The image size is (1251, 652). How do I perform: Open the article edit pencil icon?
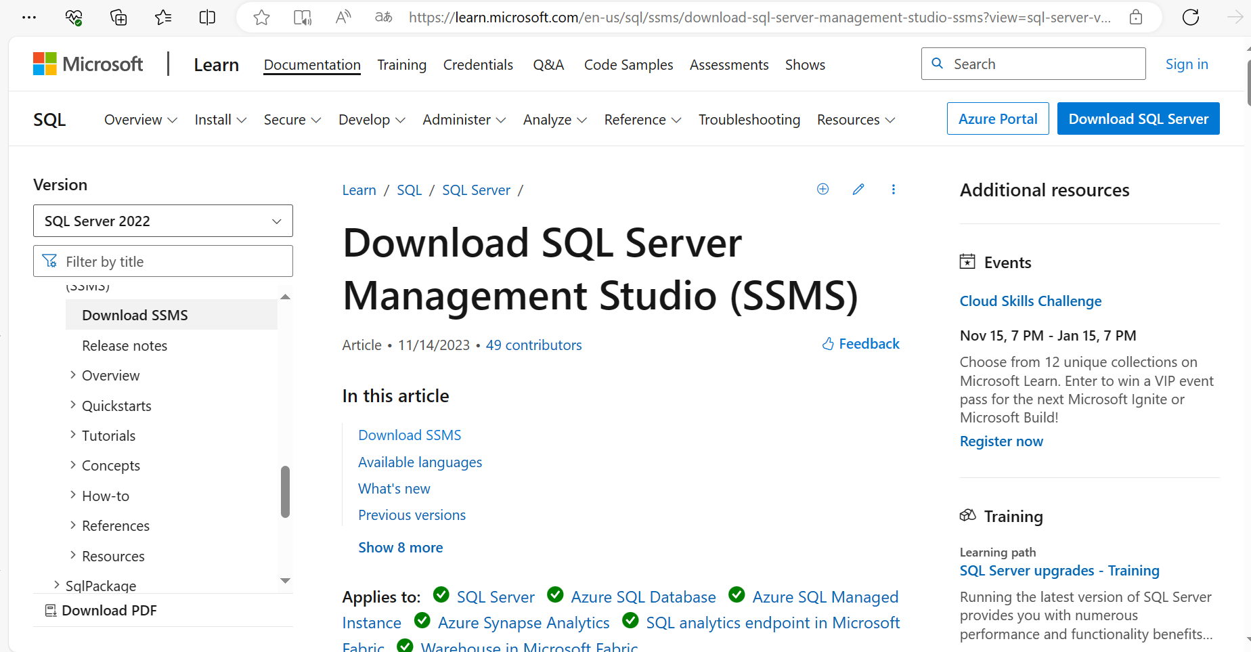tap(858, 189)
